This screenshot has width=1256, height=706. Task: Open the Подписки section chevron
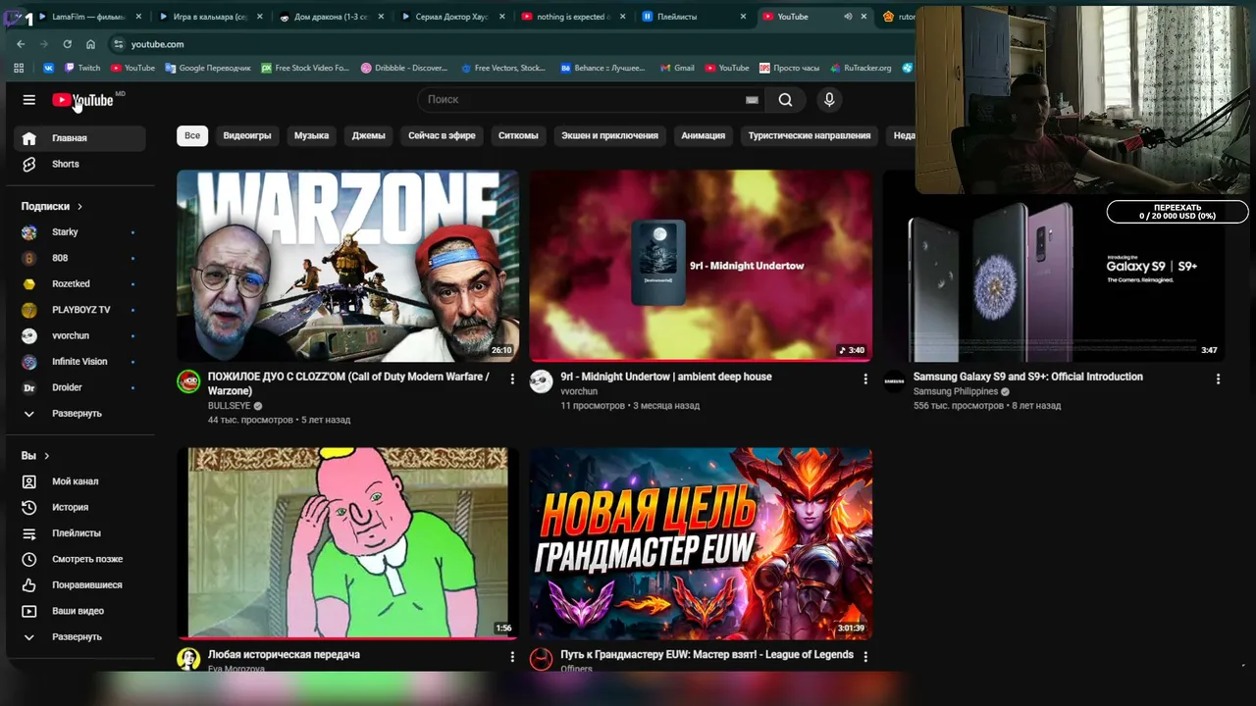pyautogui.click(x=79, y=207)
